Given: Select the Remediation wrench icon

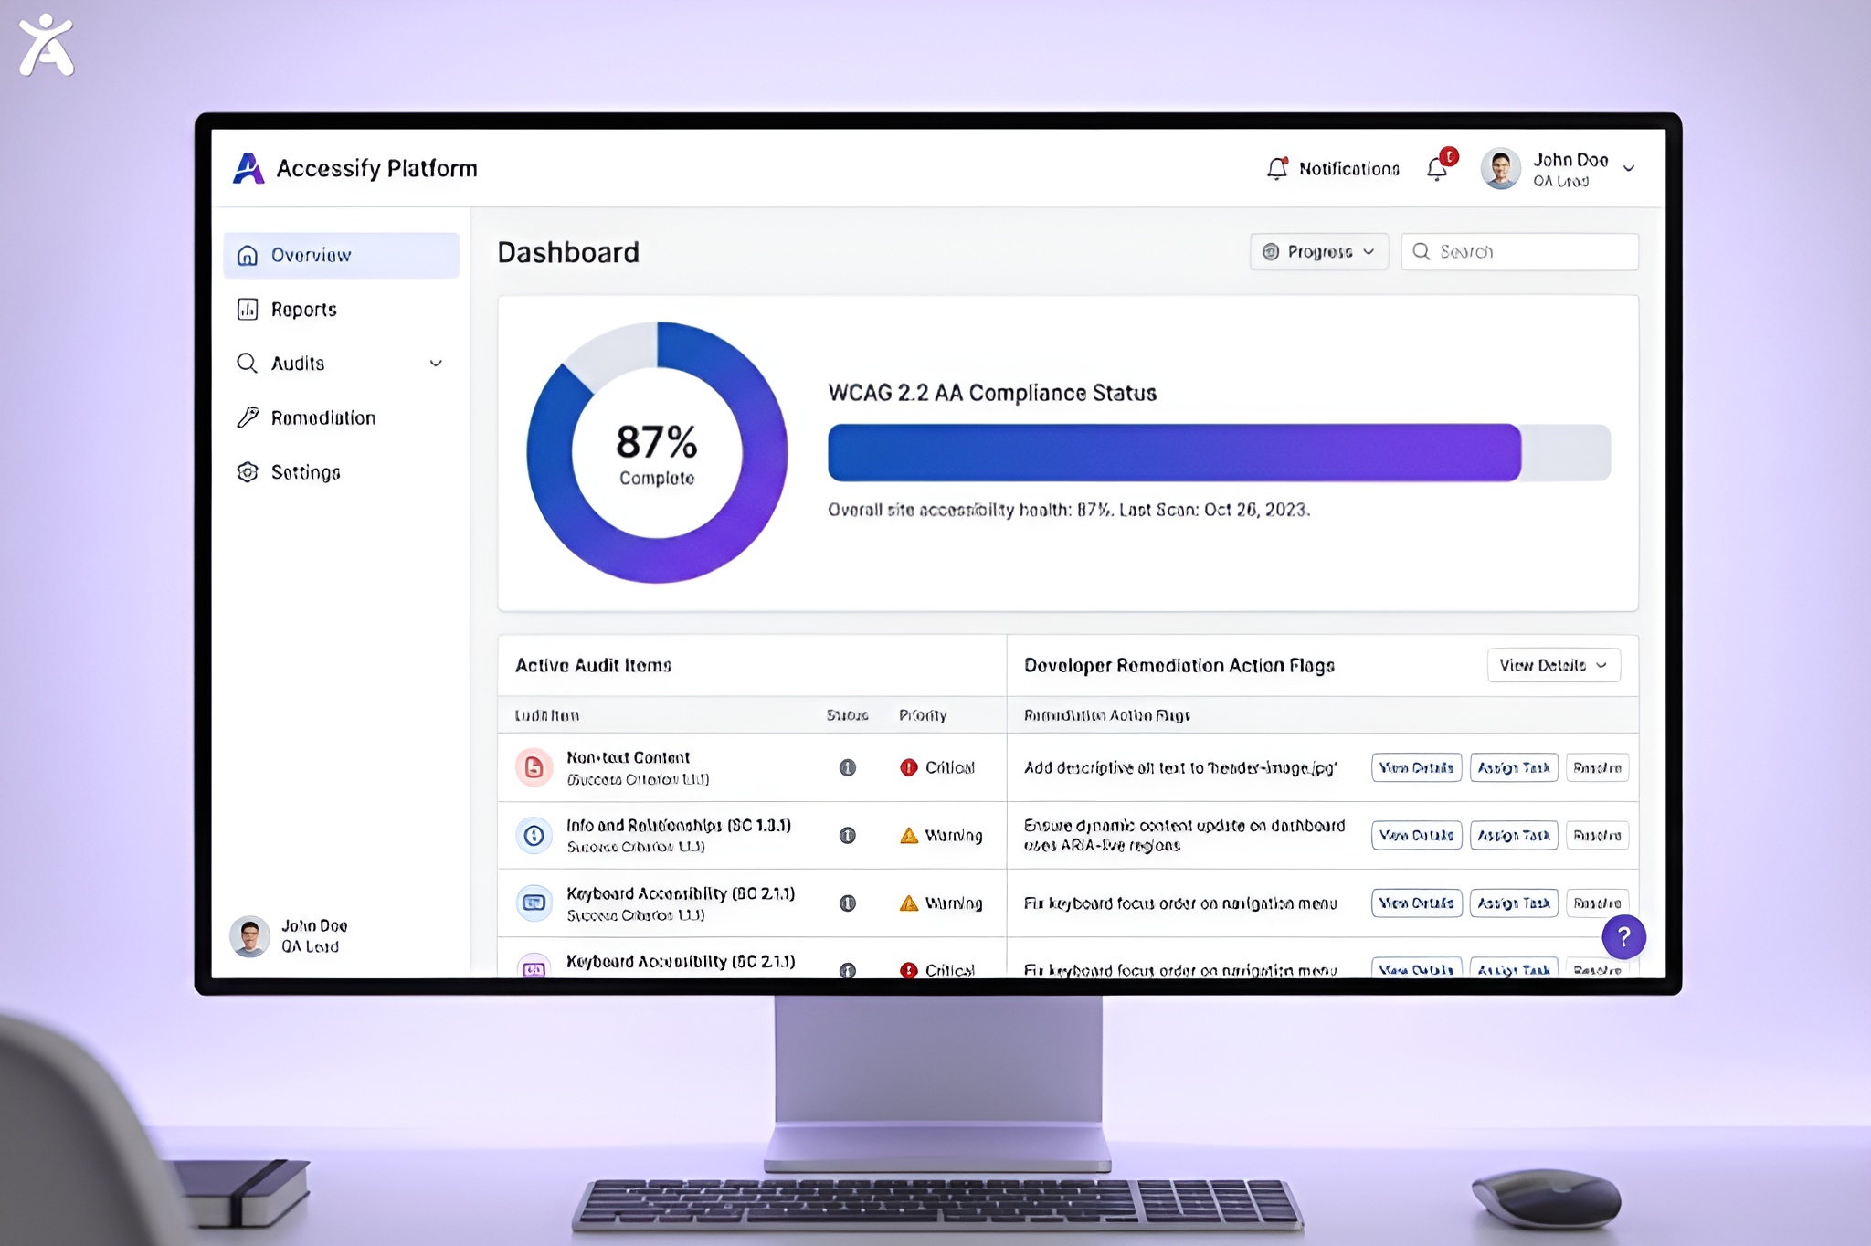Looking at the screenshot, I should 248,417.
